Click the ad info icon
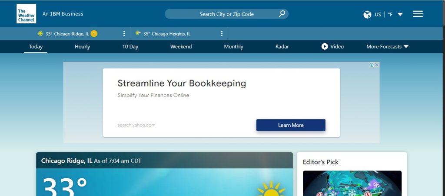This screenshot has width=445, height=196. coord(371,64)
